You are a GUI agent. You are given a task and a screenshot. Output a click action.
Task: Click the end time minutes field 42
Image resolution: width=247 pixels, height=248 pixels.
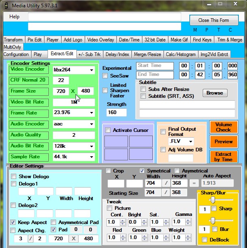click(200, 75)
